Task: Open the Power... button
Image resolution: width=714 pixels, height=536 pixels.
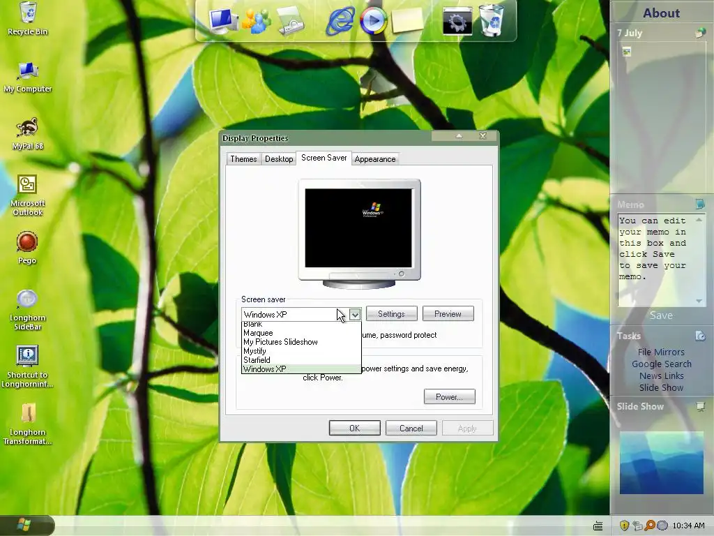Action: (450, 397)
